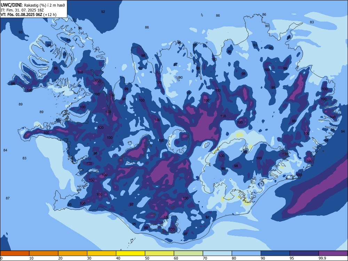Select the indigo 95–99.9 legend swatch
The height and width of the screenshot is (261, 348).
coord(304,253)
